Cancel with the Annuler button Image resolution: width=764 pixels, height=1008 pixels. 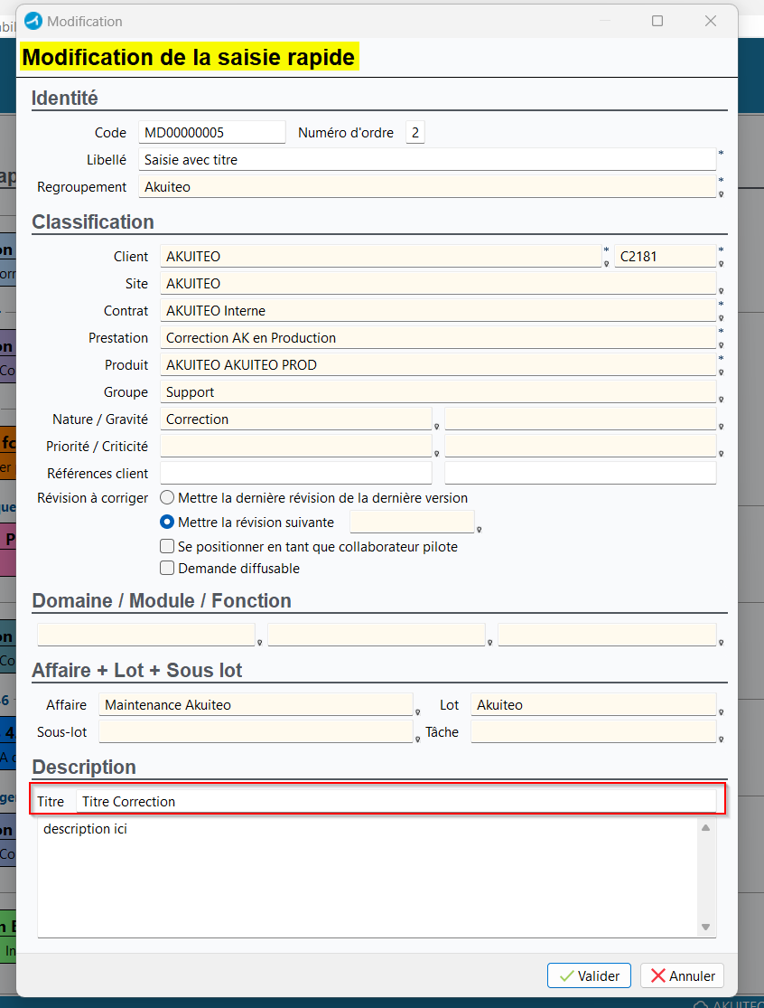[683, 975]
